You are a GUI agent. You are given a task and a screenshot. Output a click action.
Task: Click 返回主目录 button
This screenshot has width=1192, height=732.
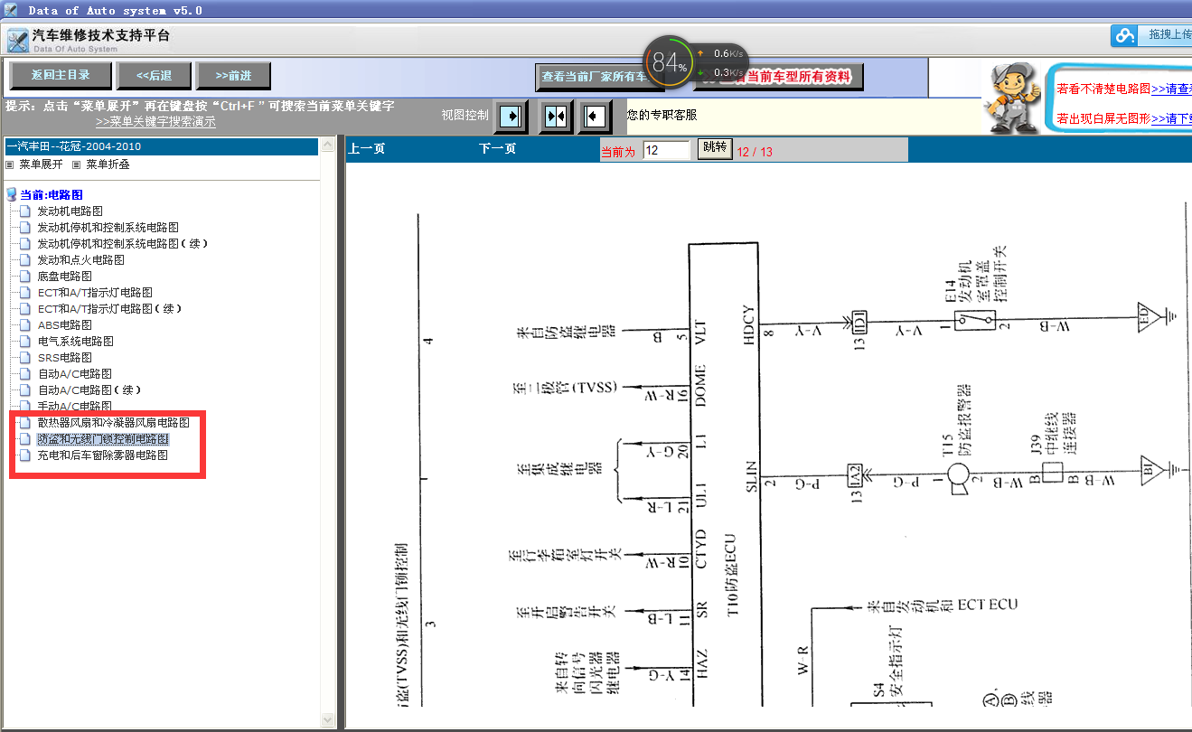(x=61, y=76)
